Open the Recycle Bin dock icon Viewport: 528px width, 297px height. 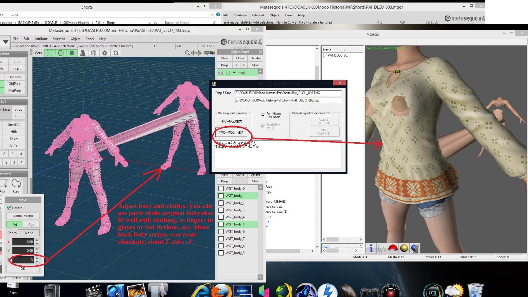(x=476, y=290)
